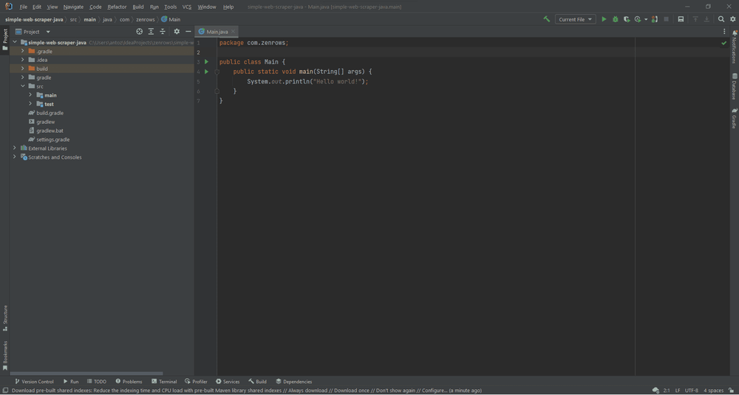739x395 pixels.
Task: Click the UTF-8 encoding in the status bar
Action: coord(692,391)
